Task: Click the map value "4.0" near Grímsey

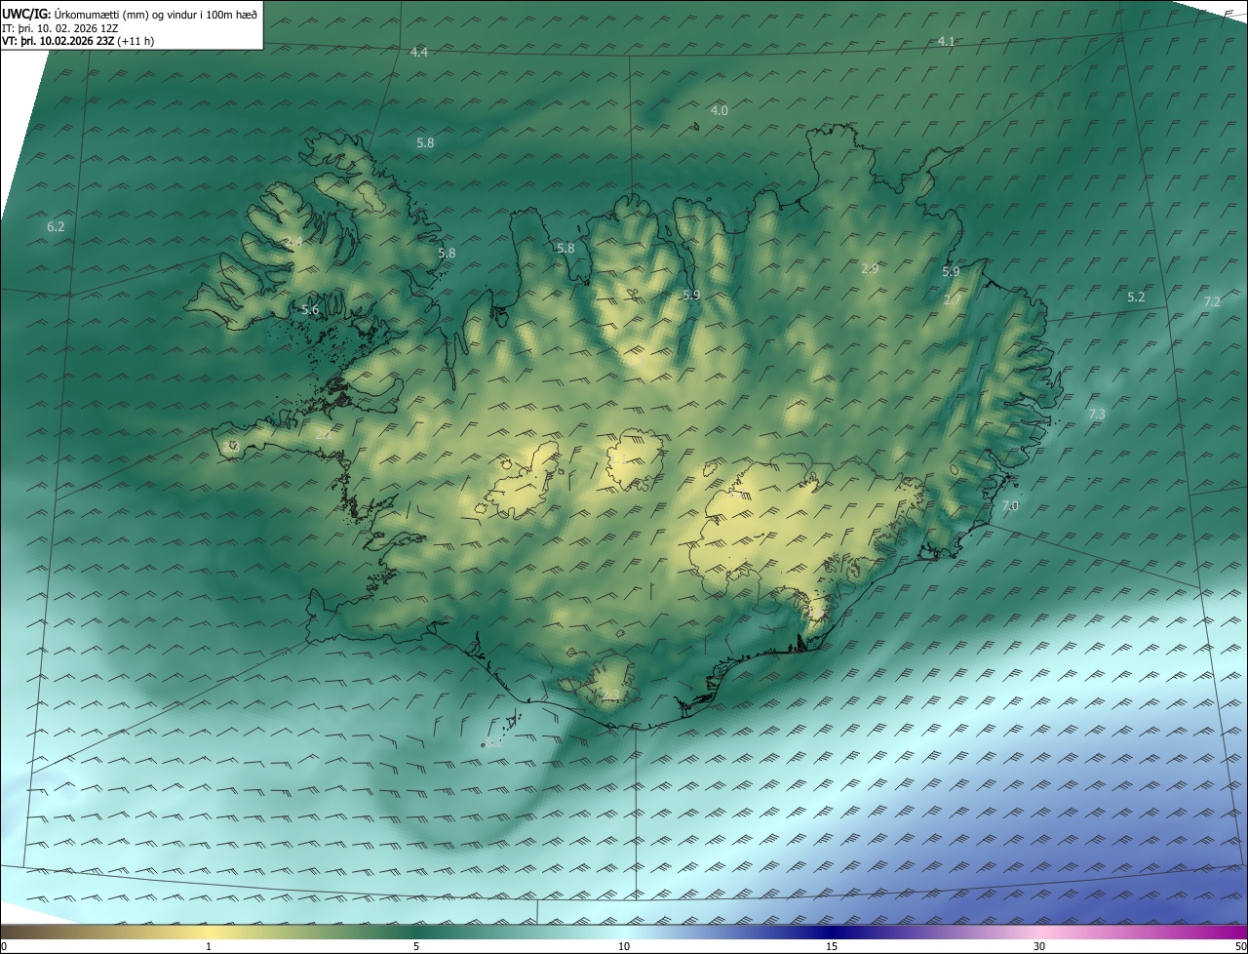Action: point(719,111)
